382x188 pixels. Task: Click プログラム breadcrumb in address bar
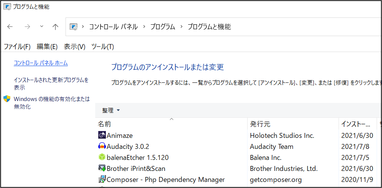pyautogui.click(x=163, y=27)
